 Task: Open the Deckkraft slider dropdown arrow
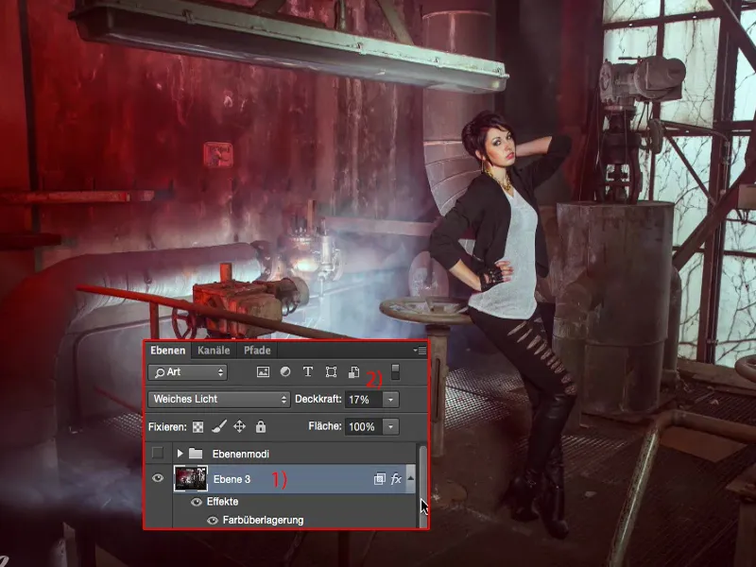point(390,400)
